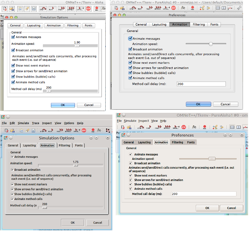Click the STOP icon in the omnetpp.ini window toolbar
Image resolution: width=249 pixels, height=232 pixels.
tap(174, 8)
